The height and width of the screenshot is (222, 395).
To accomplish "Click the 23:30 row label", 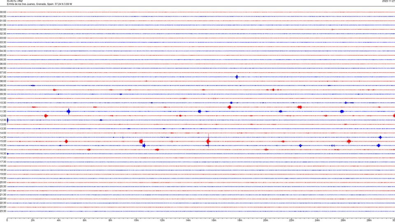I will [3, 211].
